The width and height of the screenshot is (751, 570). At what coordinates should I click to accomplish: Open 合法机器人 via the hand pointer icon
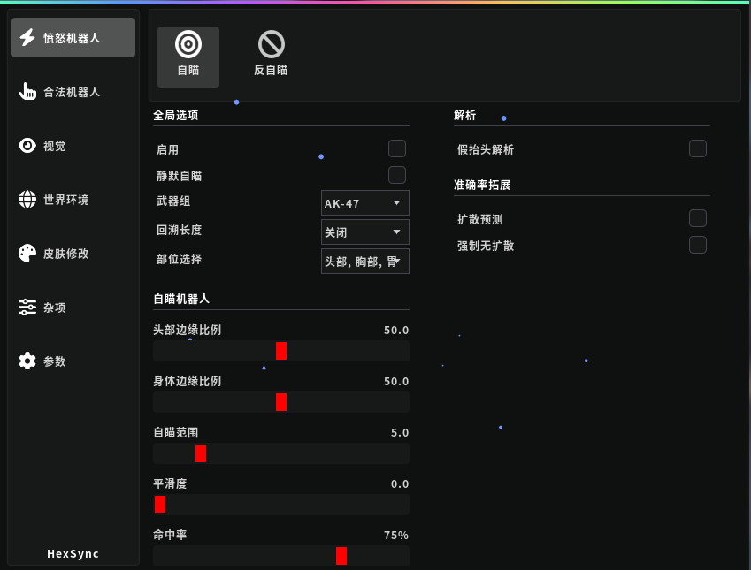coord(27,92)
